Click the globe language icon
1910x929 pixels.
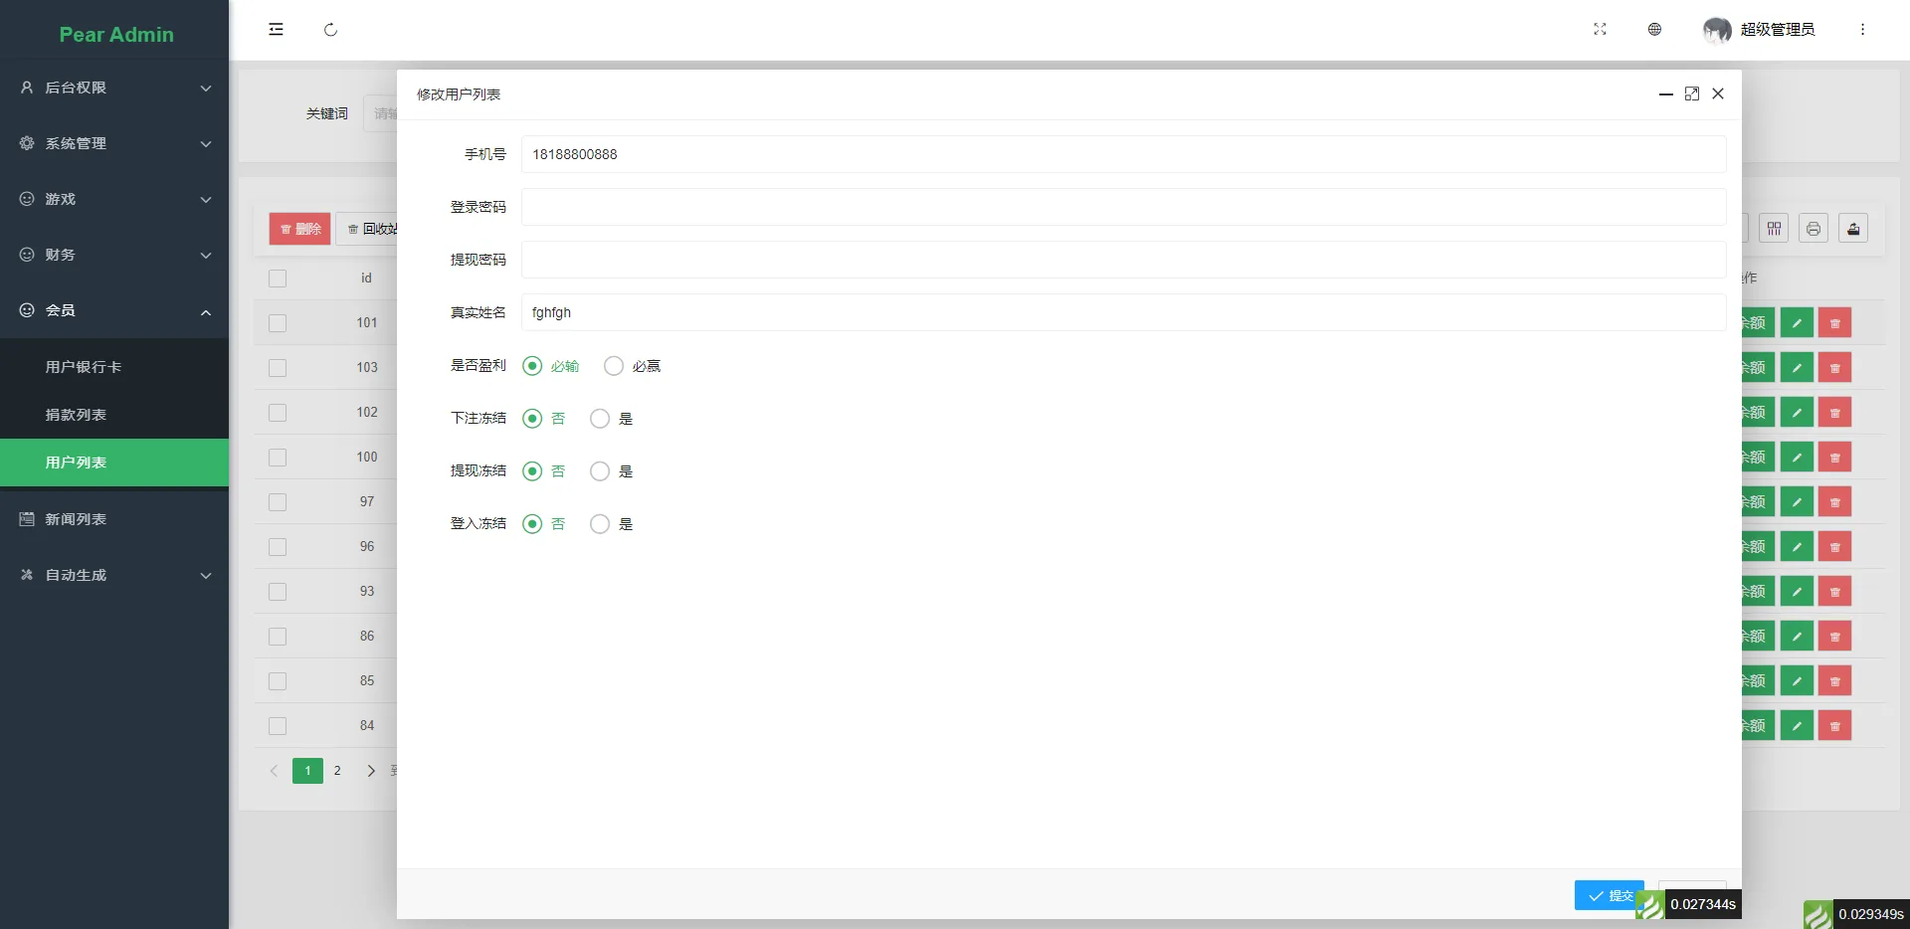pos(1654,30)
